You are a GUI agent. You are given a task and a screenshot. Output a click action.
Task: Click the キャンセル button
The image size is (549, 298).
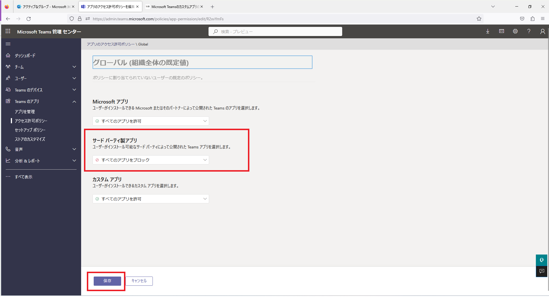coord(139,281)
